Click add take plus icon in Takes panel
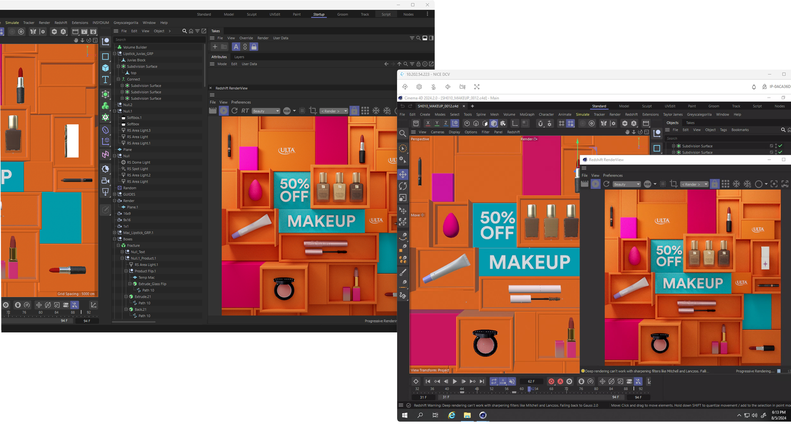The width and height of the screenshot is (791, 428). (215, 47)
